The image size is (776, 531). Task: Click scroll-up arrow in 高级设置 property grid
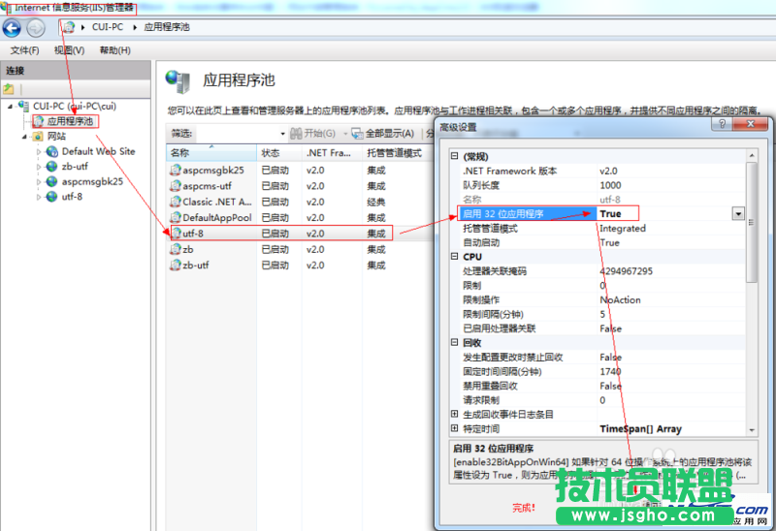pos(751,156)
